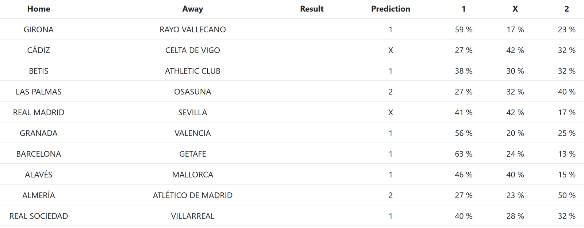The image size is (584, 228).
Task: Select the SEVILLA away team
Action: (193, 112)
